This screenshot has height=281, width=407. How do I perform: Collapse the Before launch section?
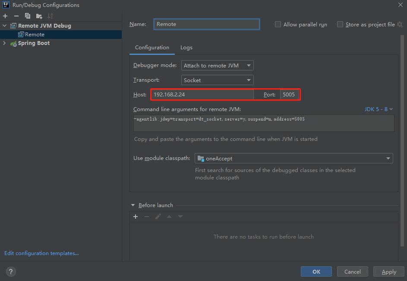pyautogui.click(x=133, y=205)
